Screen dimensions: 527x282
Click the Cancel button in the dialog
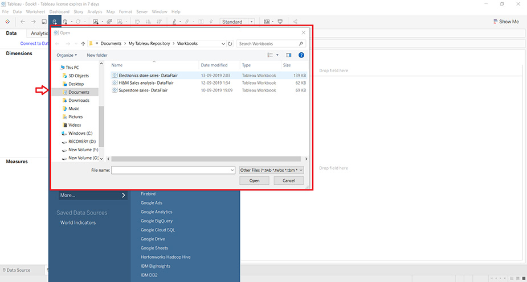point(288,180)
